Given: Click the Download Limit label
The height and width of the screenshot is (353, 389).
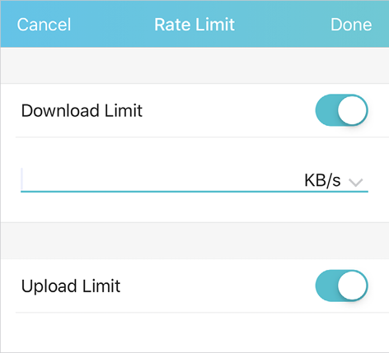Looking at the screenshot, I should coord(82,110).
